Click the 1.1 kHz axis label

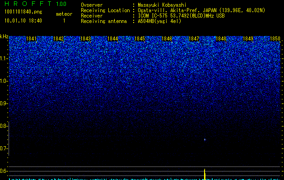(4, 58)
